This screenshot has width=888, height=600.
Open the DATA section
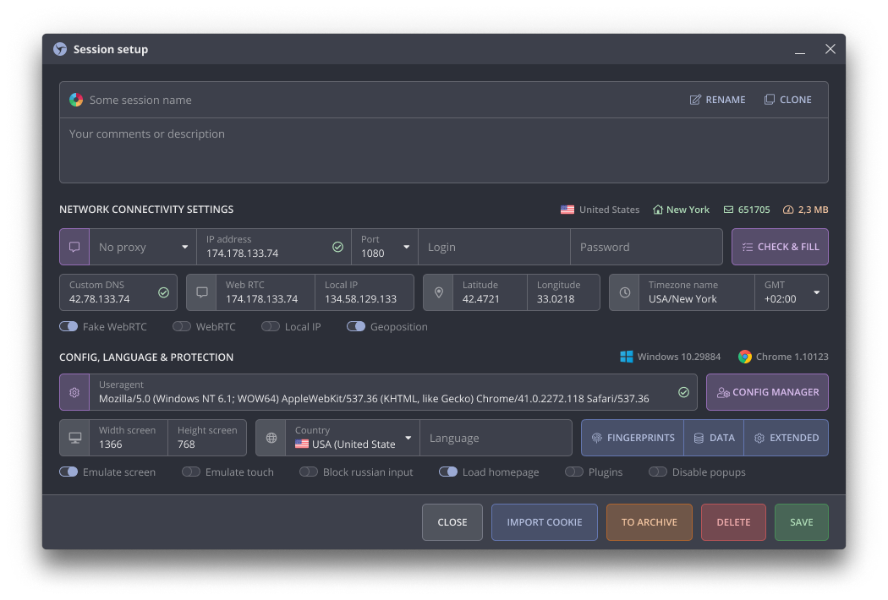(x=714, y=438)
